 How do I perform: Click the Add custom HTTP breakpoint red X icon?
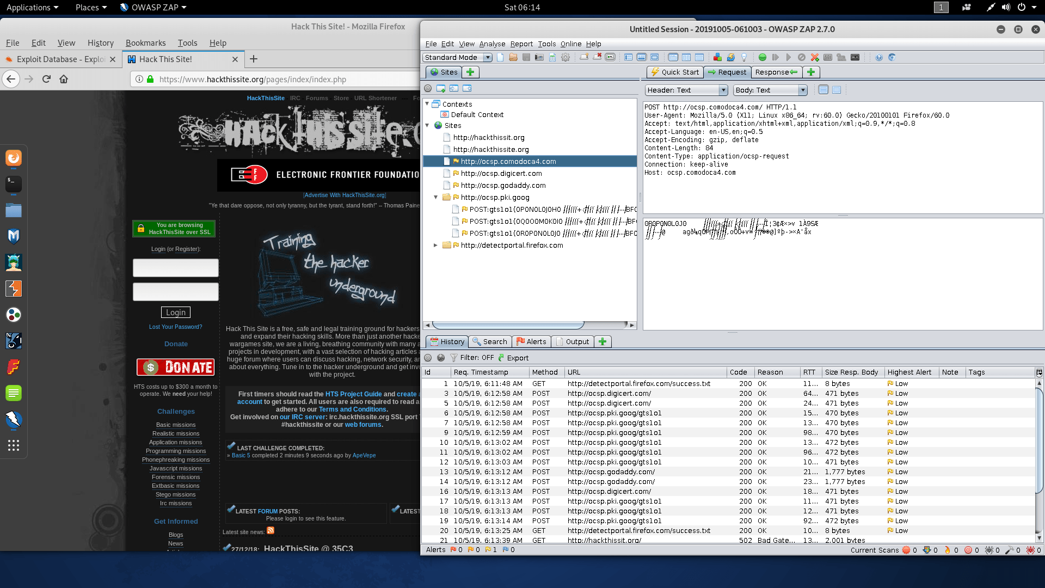[x=815, y=57]
